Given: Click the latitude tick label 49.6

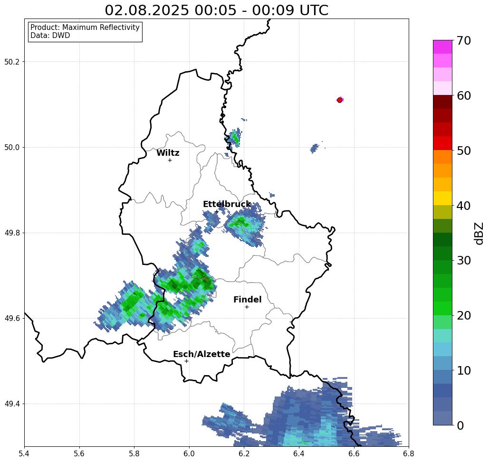Looking at the screenshot, I should [12, 319].
